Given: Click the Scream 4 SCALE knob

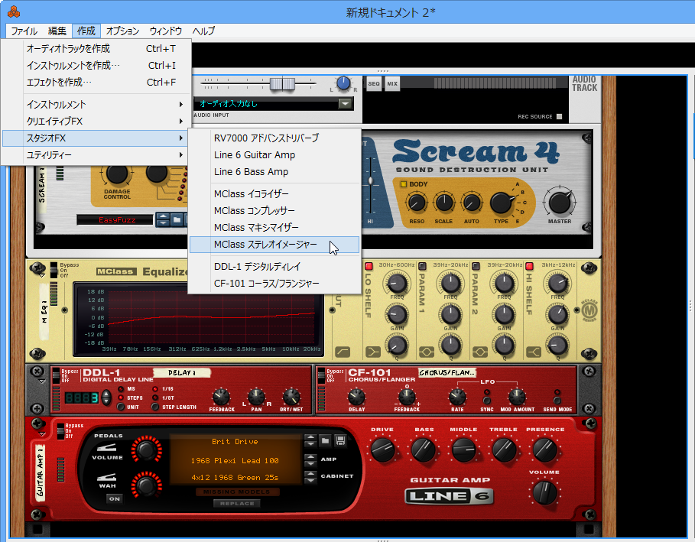Looking at the screenshot, I should coord(443,203).
